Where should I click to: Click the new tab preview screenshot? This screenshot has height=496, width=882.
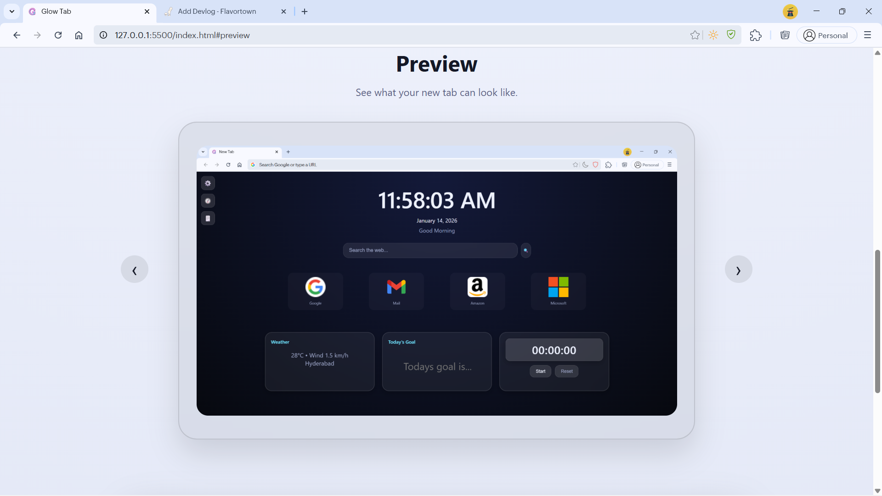[x=436, y=281]
